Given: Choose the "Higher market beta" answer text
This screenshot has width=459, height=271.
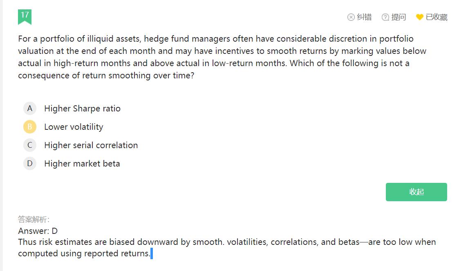Looking at the screenshot, I should pyautogui.click(x=82, y=164).
